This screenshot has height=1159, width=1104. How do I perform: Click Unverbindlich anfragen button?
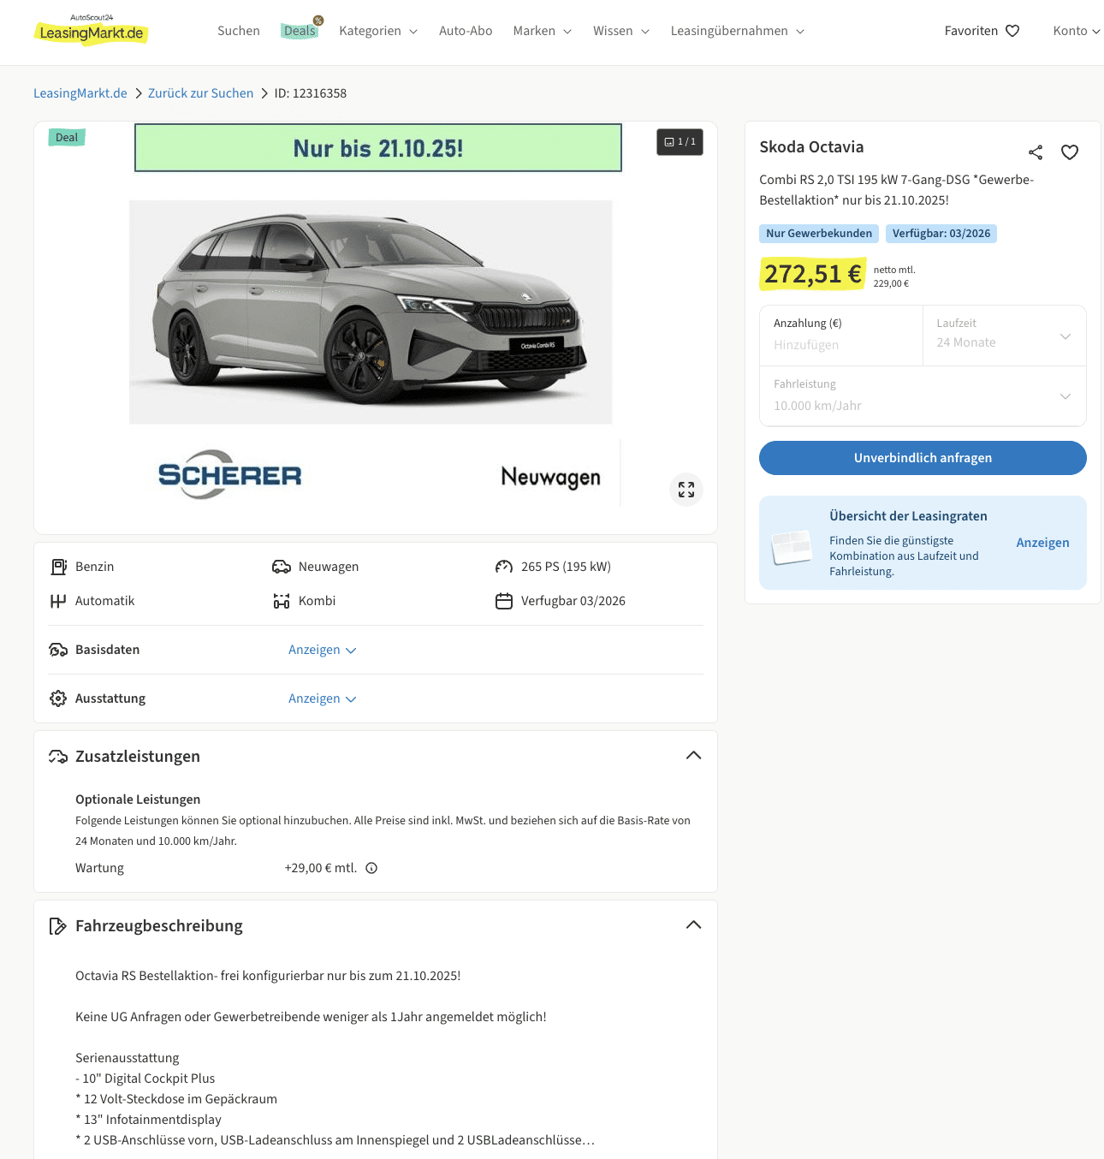[923, 458]
